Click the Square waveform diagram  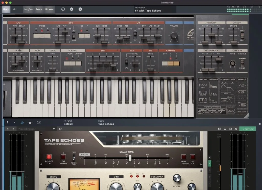(203, 93)
